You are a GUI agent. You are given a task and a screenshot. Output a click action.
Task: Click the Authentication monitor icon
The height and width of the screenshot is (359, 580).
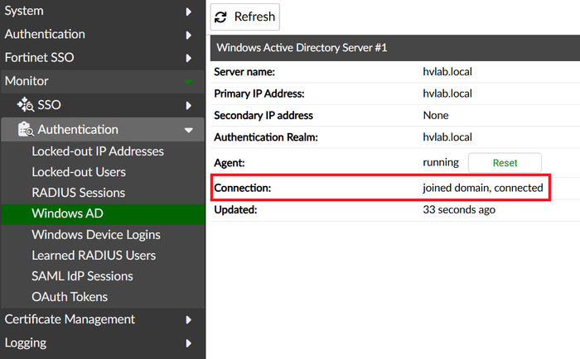click(25, 129)
